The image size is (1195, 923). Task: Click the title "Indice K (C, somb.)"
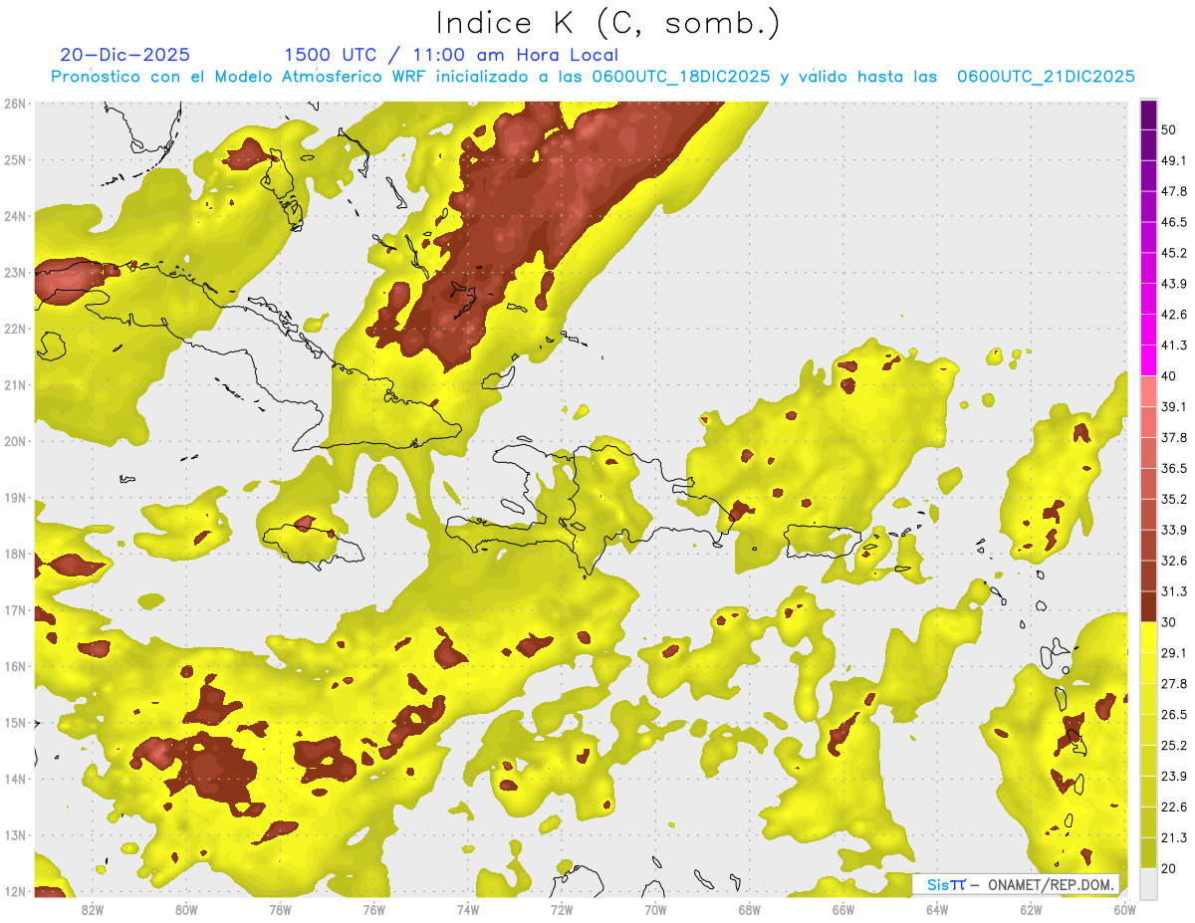[608, 23]
